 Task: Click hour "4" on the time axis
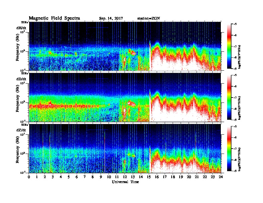tap(61, 177)
